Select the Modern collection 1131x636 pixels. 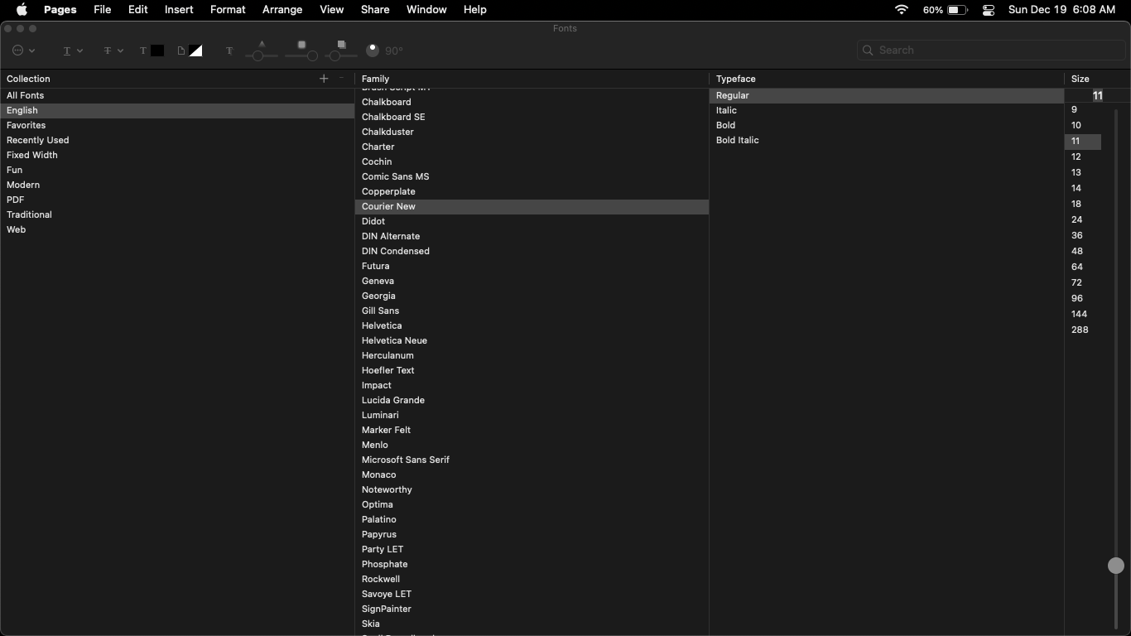pyautogui.click(x=177, y=185)
